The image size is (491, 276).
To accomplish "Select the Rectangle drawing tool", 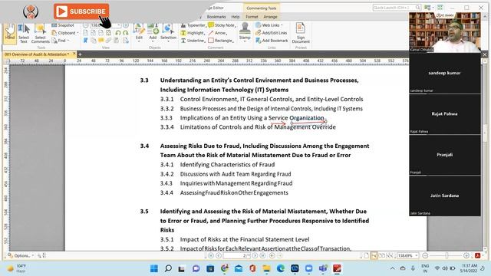I will click(221, 41).
